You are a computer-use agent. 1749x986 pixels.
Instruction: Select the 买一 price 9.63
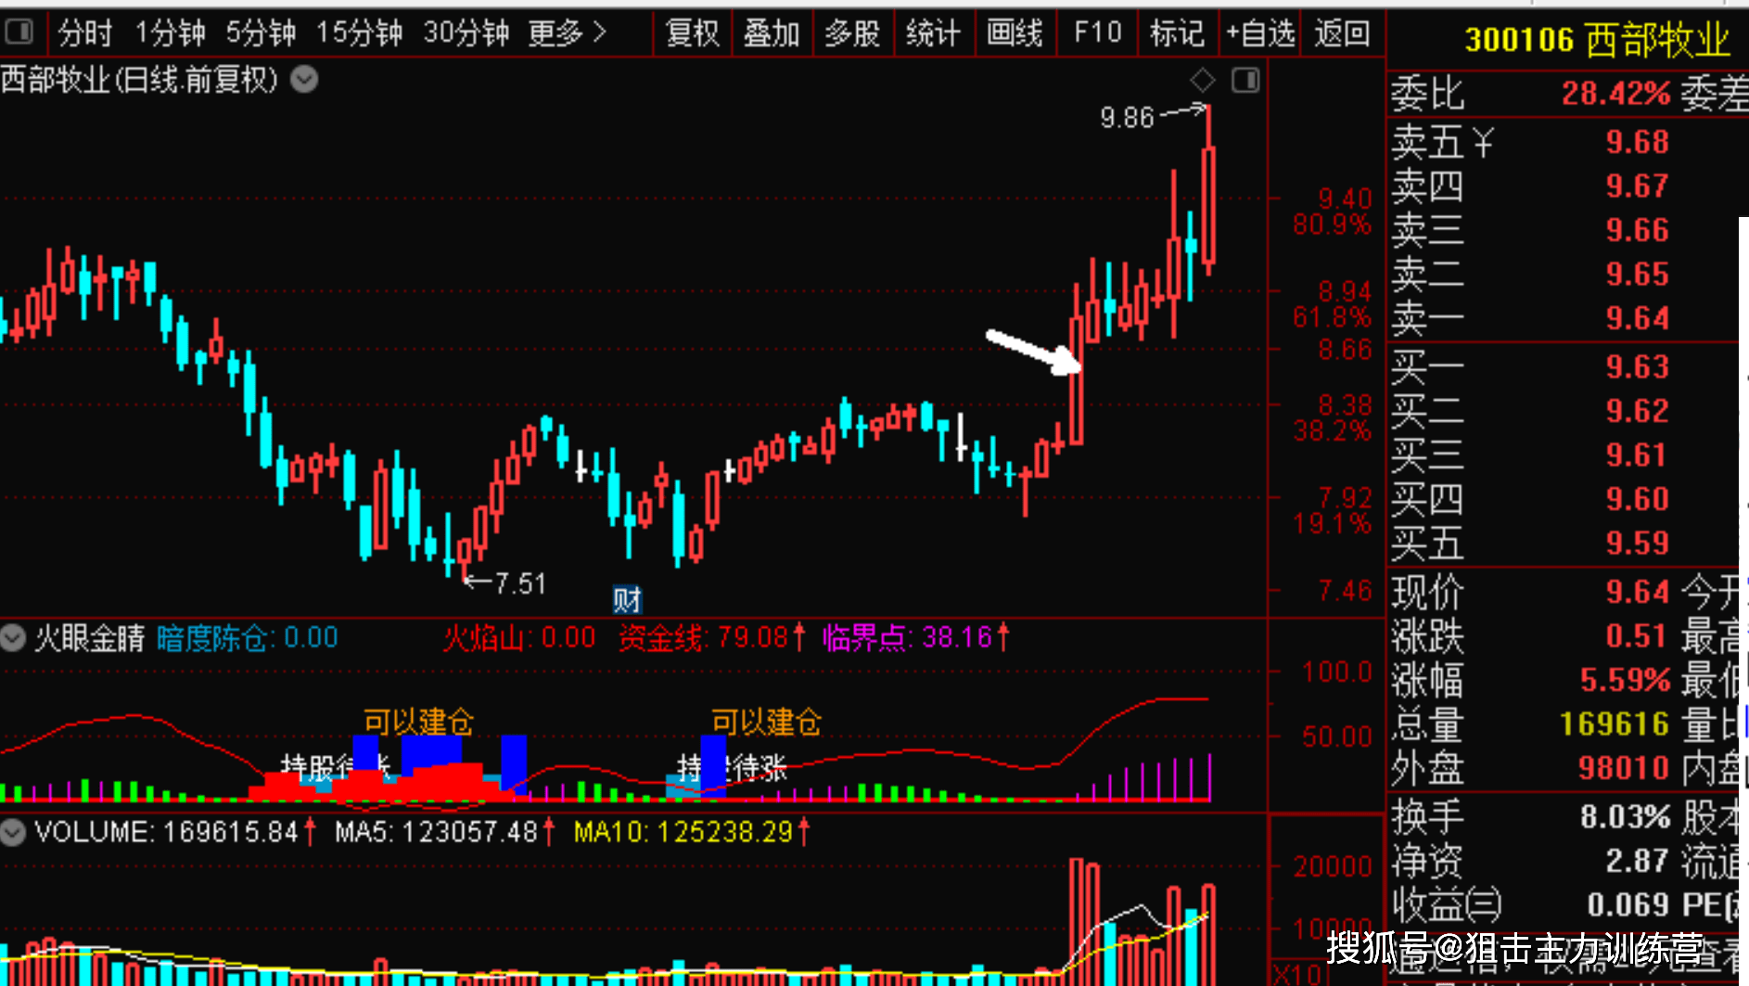coord(1637,367)
